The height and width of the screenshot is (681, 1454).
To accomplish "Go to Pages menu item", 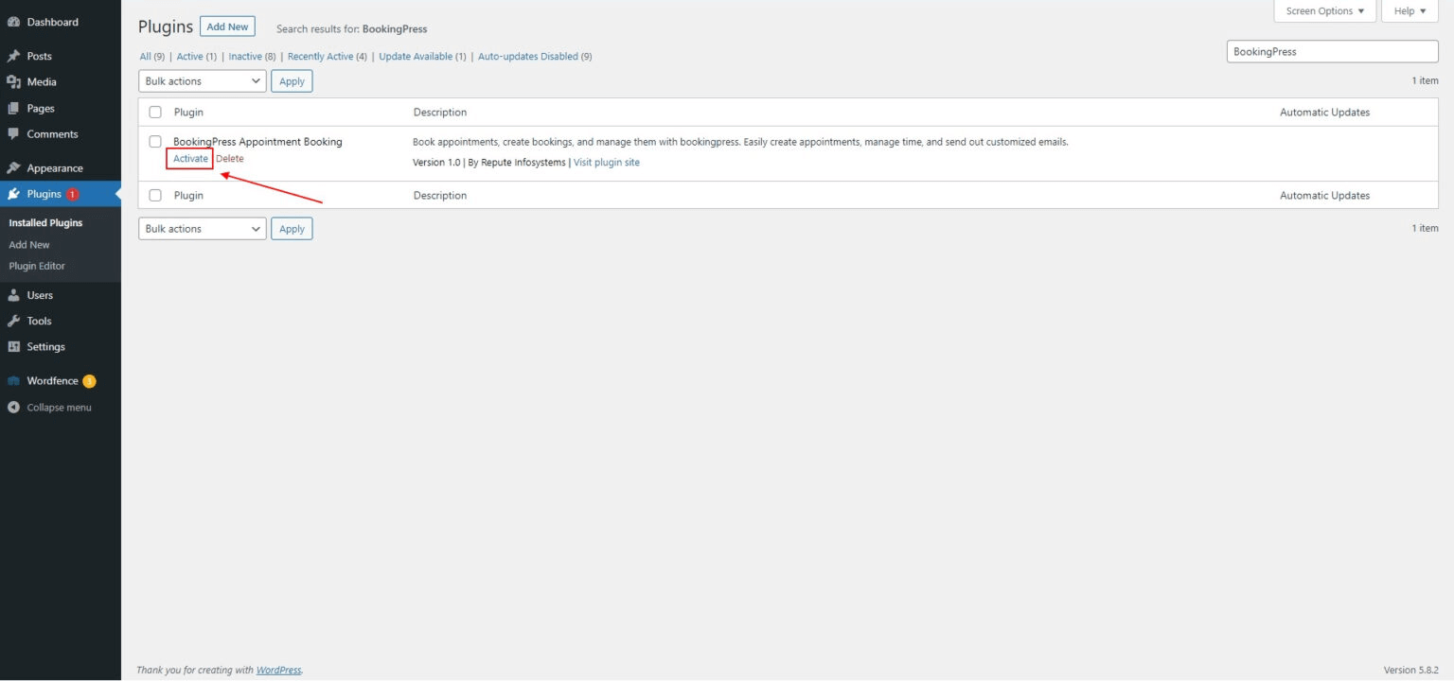I will click(x=41, y=109).
